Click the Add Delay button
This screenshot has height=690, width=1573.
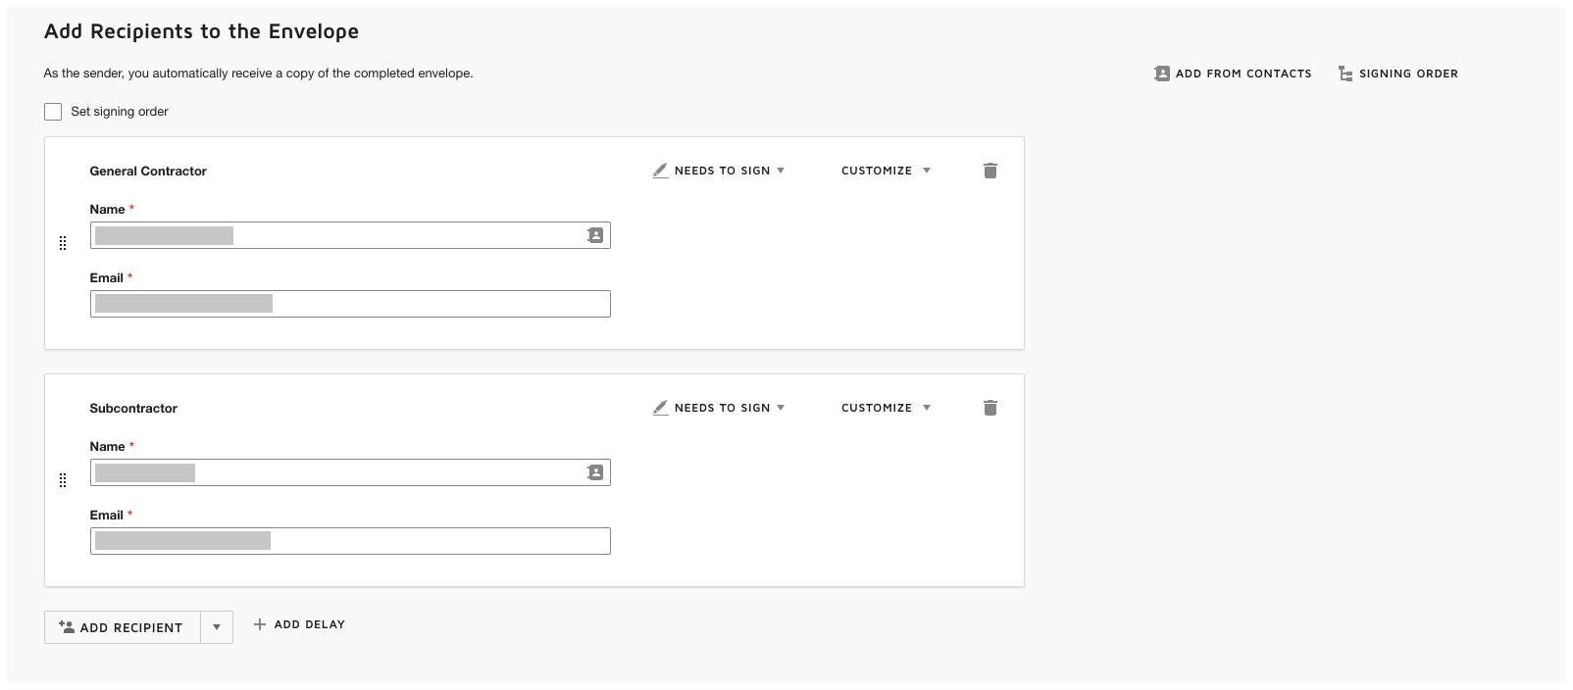click(299, 624)
